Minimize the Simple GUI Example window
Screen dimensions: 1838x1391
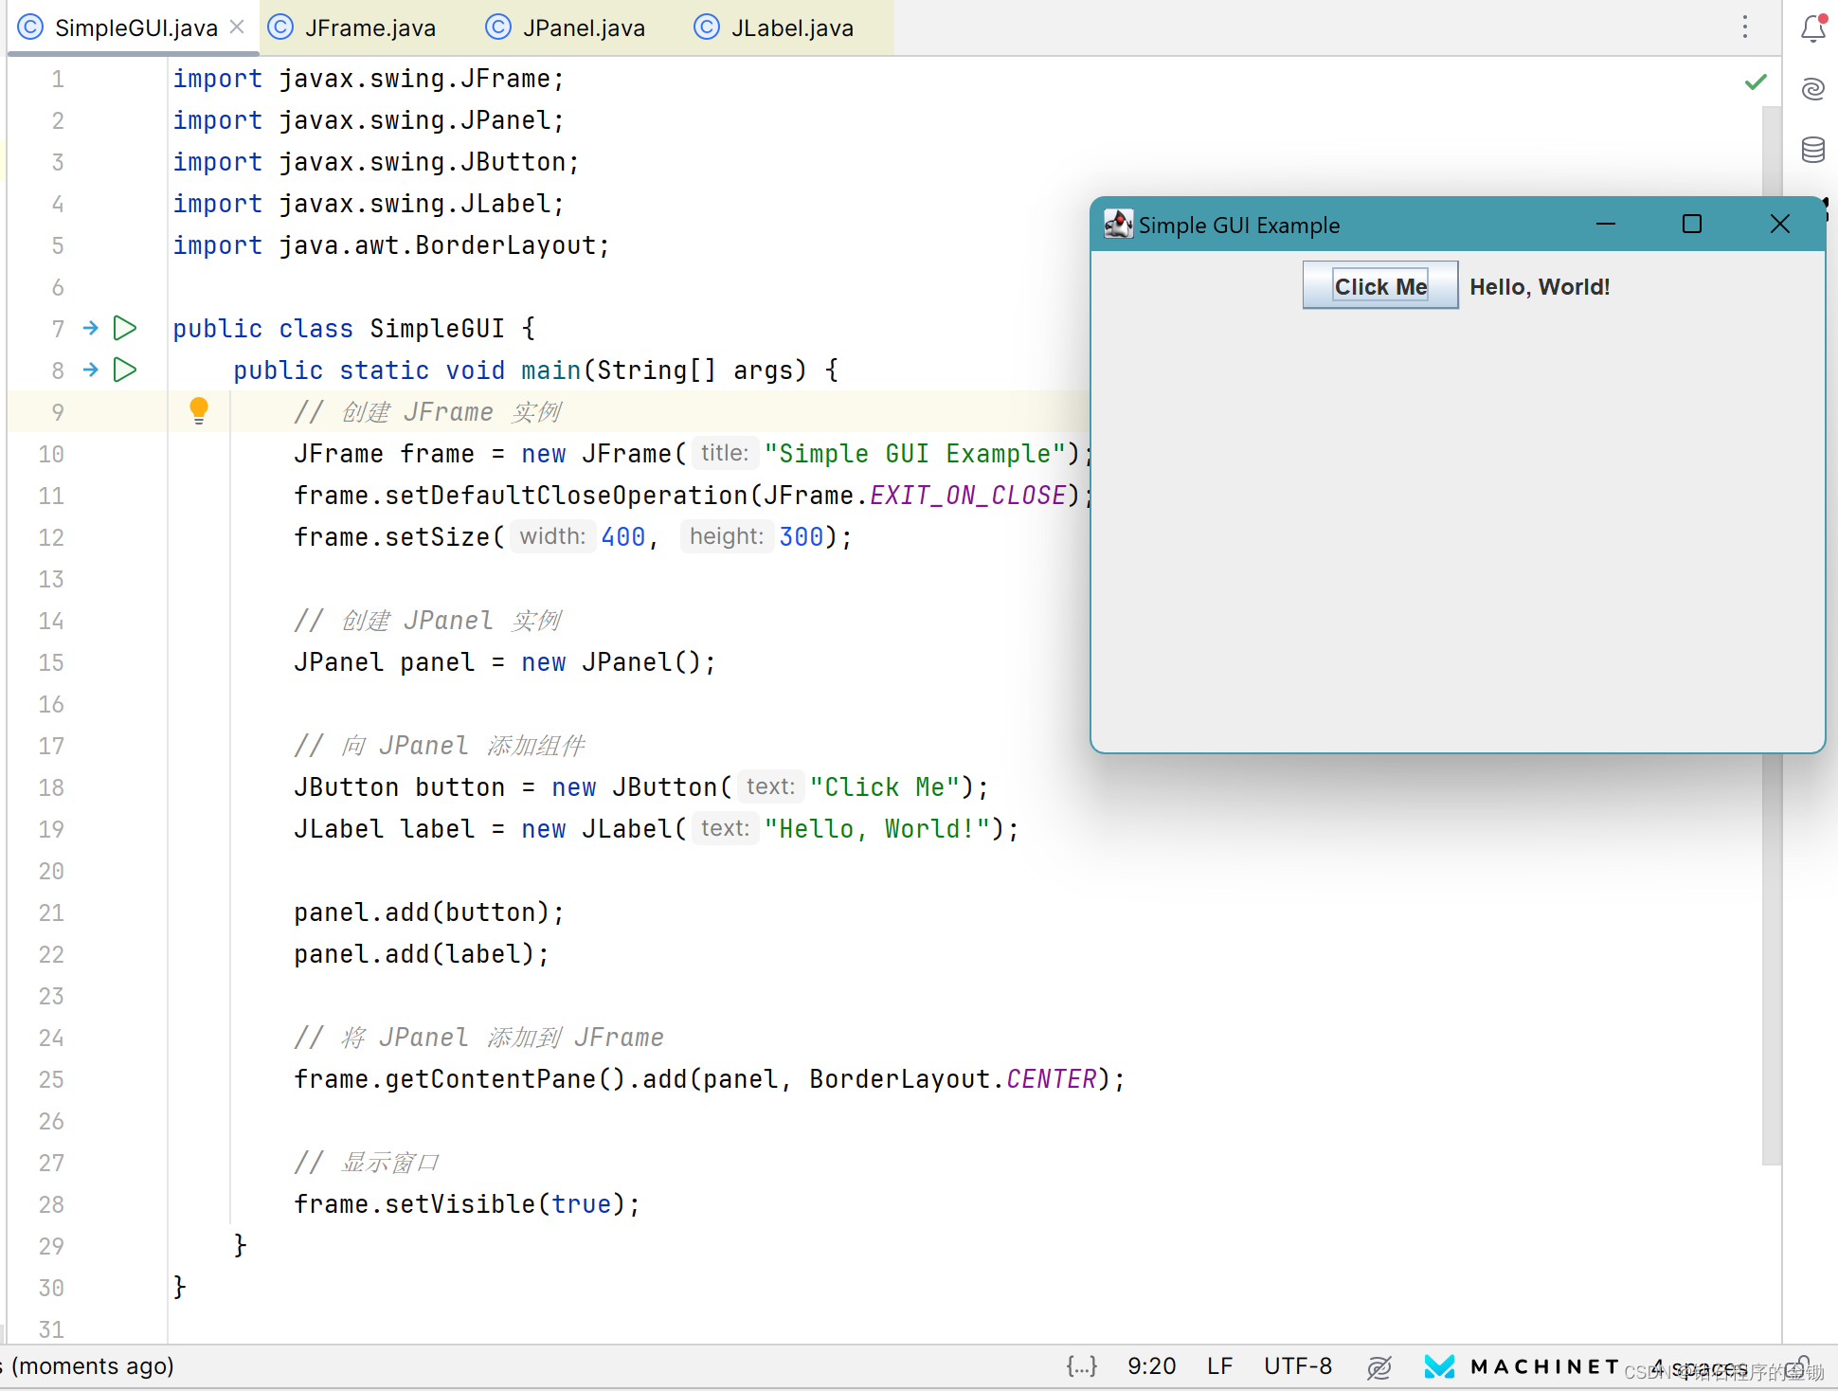point(1606,225)
